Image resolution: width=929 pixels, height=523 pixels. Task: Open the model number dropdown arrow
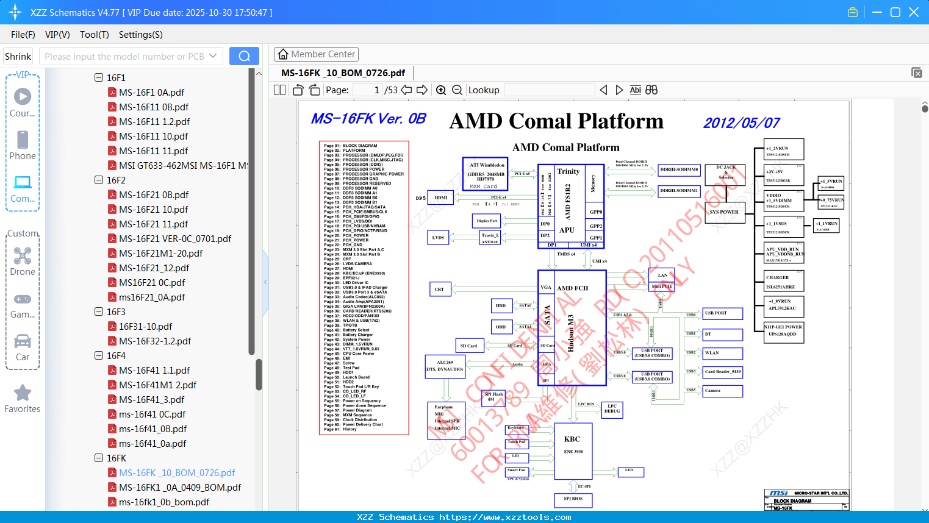tap(213, 56)
